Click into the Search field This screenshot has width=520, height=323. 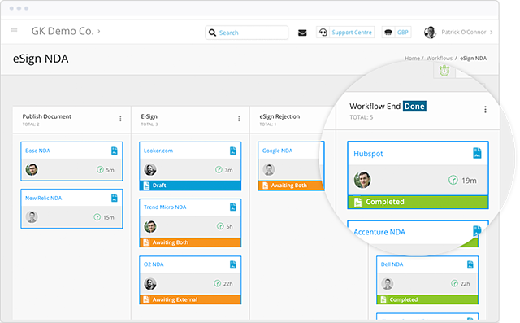(x=246, y=33)
